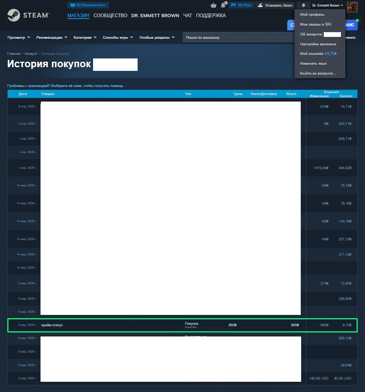Image resolution: width=365 pixels, height=392 pixels.
Task: Click the Главная breadcrumb link
Action: (14, 54)
